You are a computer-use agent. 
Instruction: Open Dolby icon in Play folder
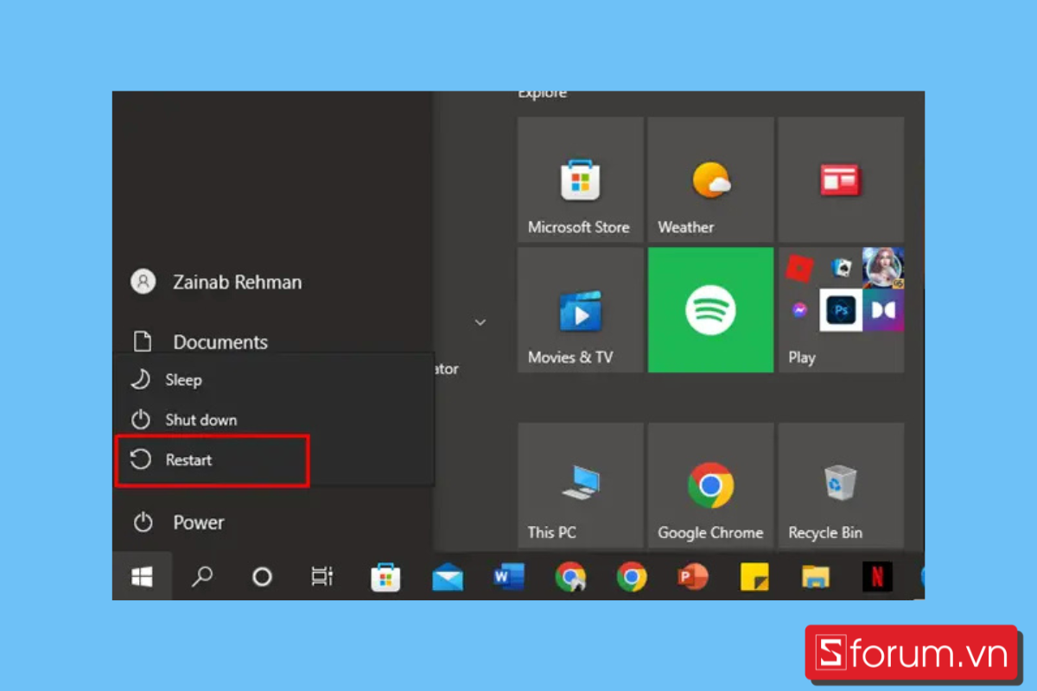[x=883, y=310]
